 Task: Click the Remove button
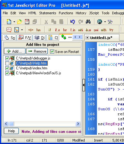(37, 51)
